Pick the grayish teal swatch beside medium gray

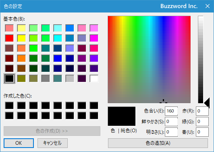click(x=58, y=79)
